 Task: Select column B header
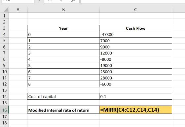(63, 10)
